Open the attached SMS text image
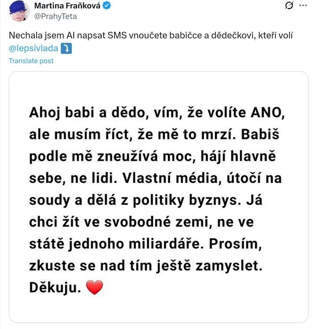The height and width of the screenshot is (329, 316). point(159,197)
